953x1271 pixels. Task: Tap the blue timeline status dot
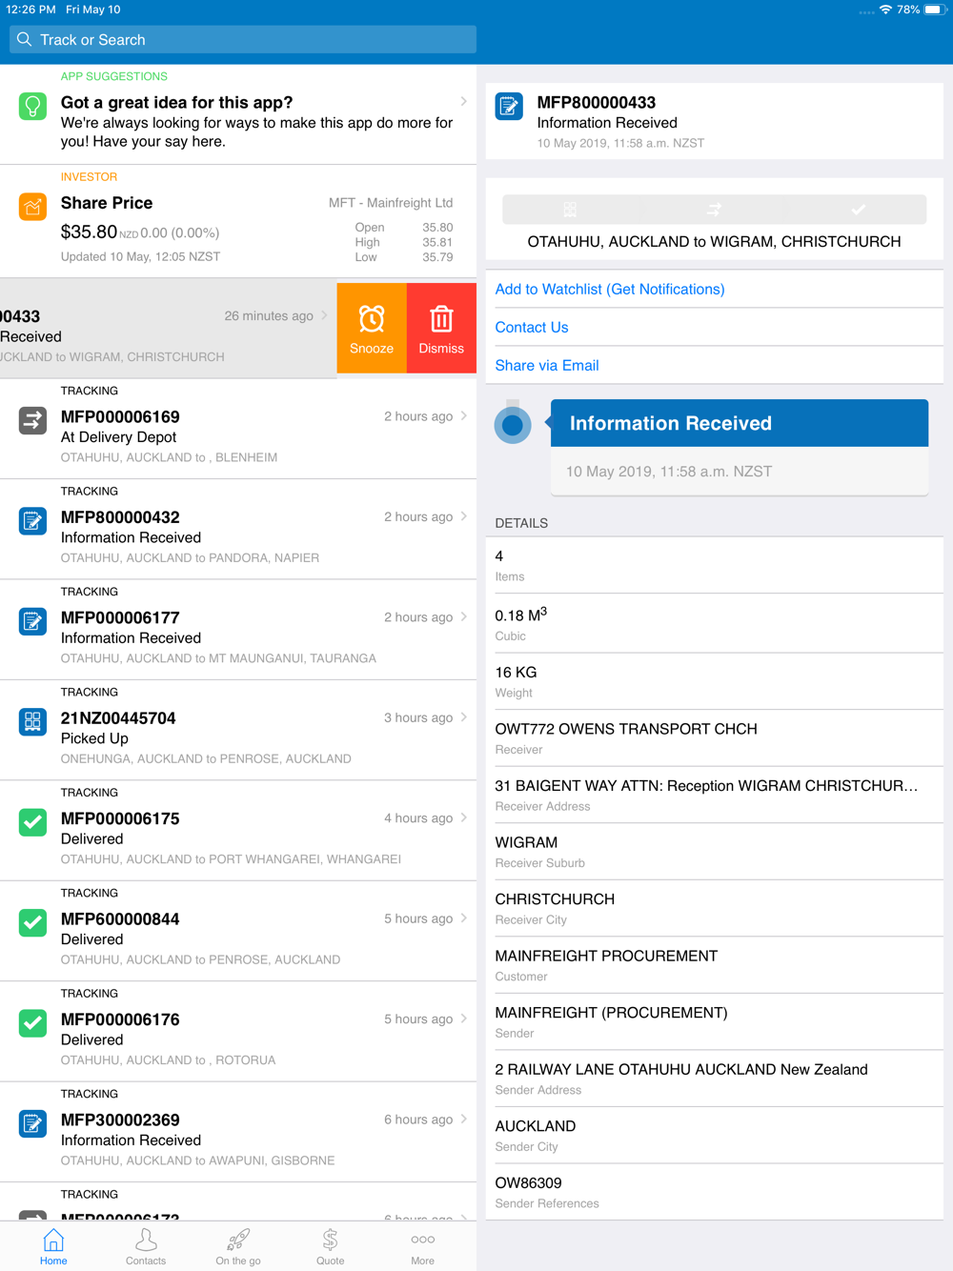[x=513, y=425]
